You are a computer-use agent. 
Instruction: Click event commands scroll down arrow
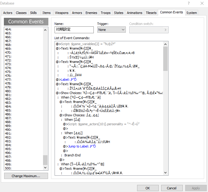pos(165,173)
